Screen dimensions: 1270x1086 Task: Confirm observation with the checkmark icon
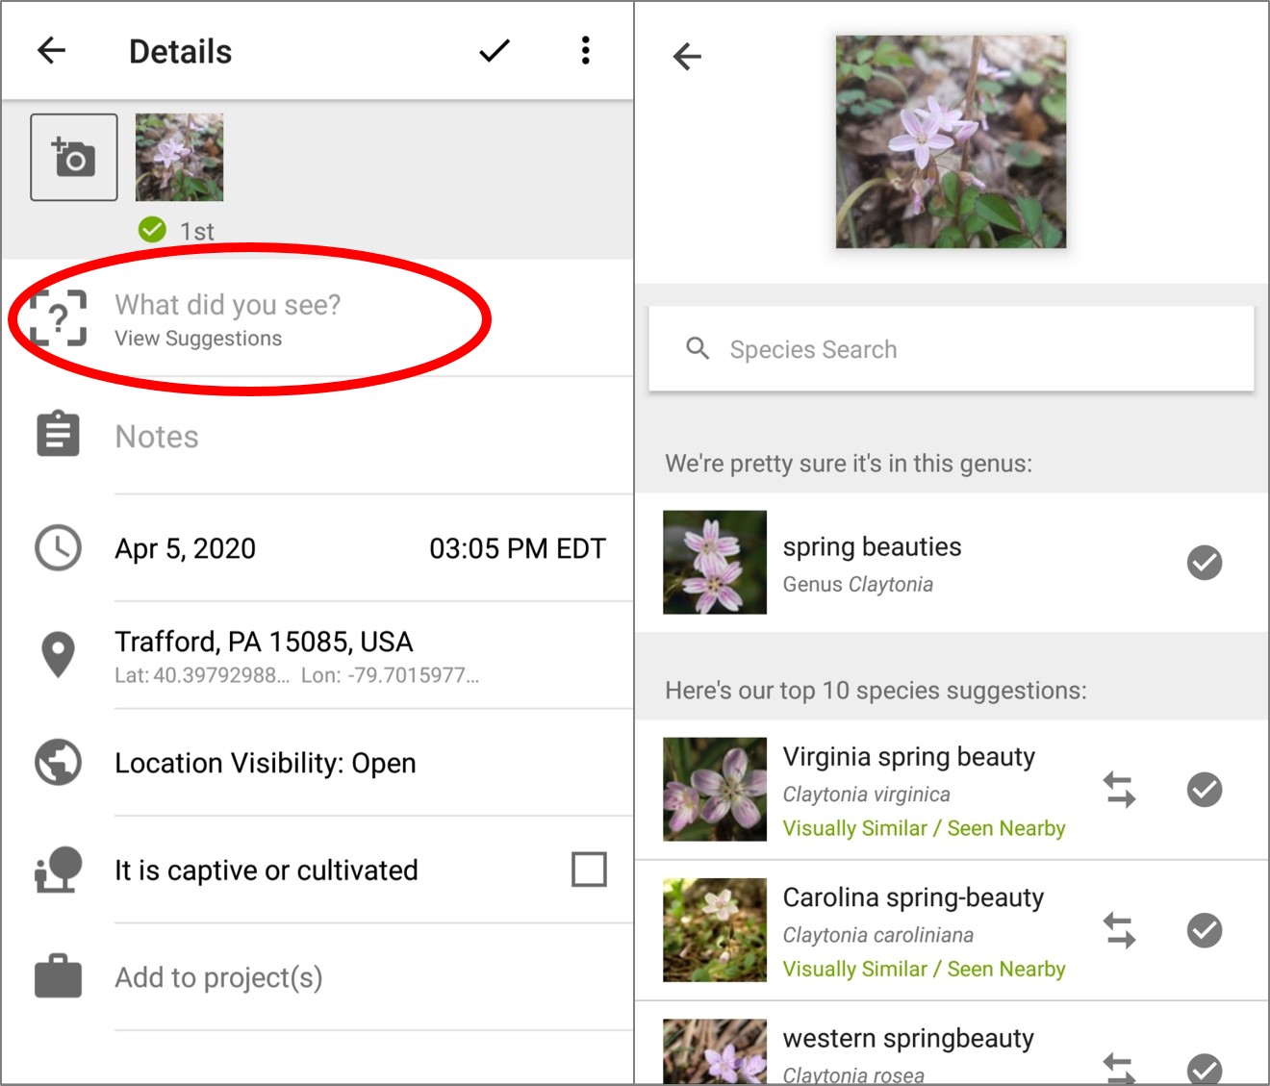coord(494,50)
